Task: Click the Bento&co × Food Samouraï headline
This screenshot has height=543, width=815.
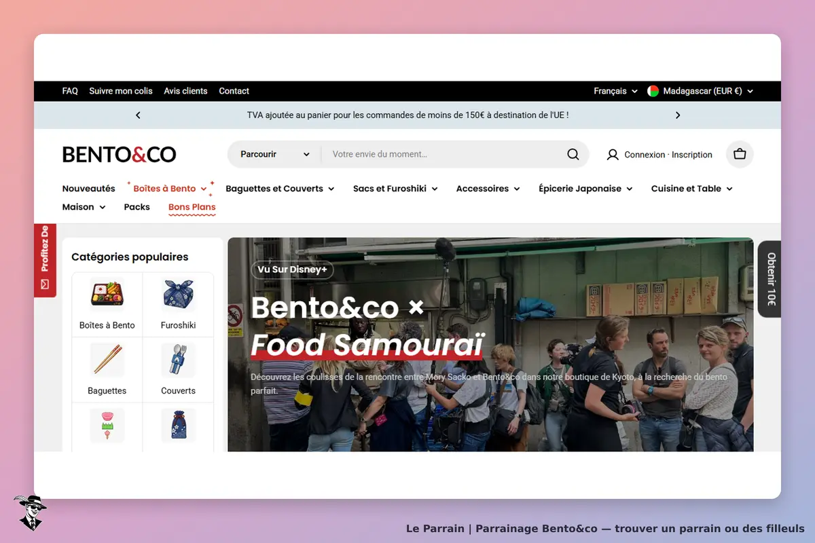Action: pyautogui.click(x=367, y=327)
